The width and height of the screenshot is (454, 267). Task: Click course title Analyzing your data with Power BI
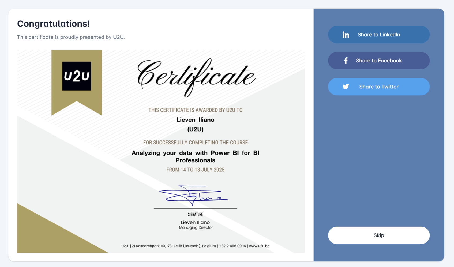click(195, 156)
